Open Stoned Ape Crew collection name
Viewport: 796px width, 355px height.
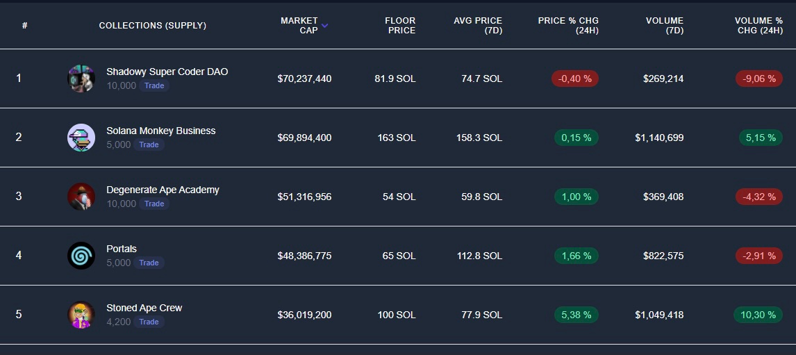(144, 308)
